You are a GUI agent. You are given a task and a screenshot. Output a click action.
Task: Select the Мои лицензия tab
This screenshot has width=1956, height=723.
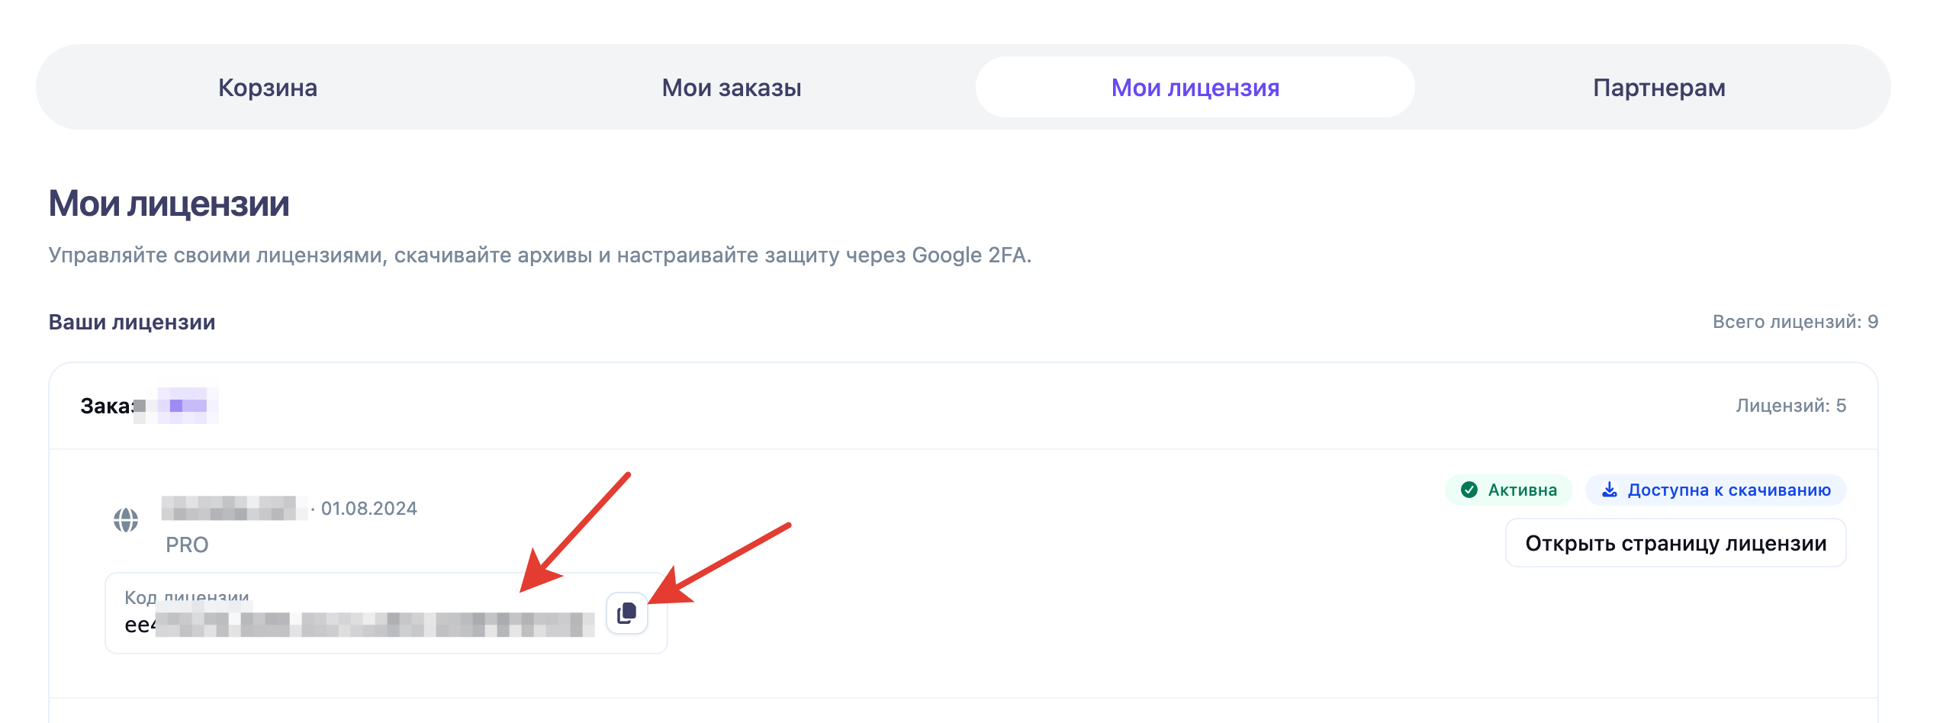1195,88
